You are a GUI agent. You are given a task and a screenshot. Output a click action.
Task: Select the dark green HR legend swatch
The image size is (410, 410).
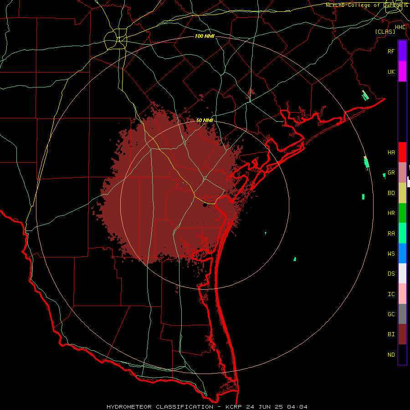(402, 213)
